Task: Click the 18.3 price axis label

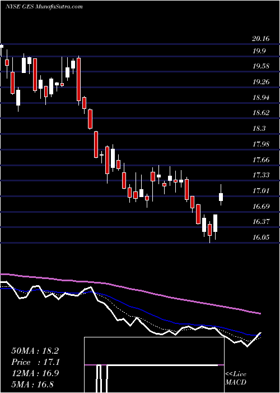Action: pos(259,129)
